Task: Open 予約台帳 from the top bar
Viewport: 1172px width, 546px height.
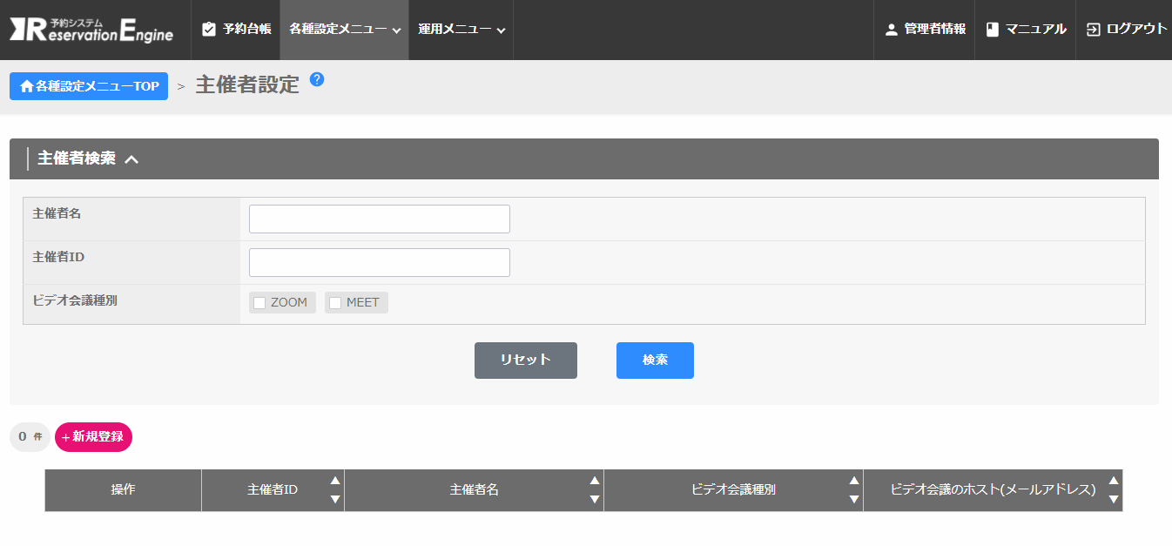Action: [236, 30]
